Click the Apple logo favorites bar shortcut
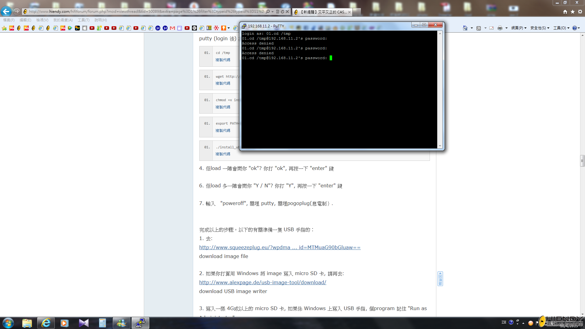 click(85, 28)
